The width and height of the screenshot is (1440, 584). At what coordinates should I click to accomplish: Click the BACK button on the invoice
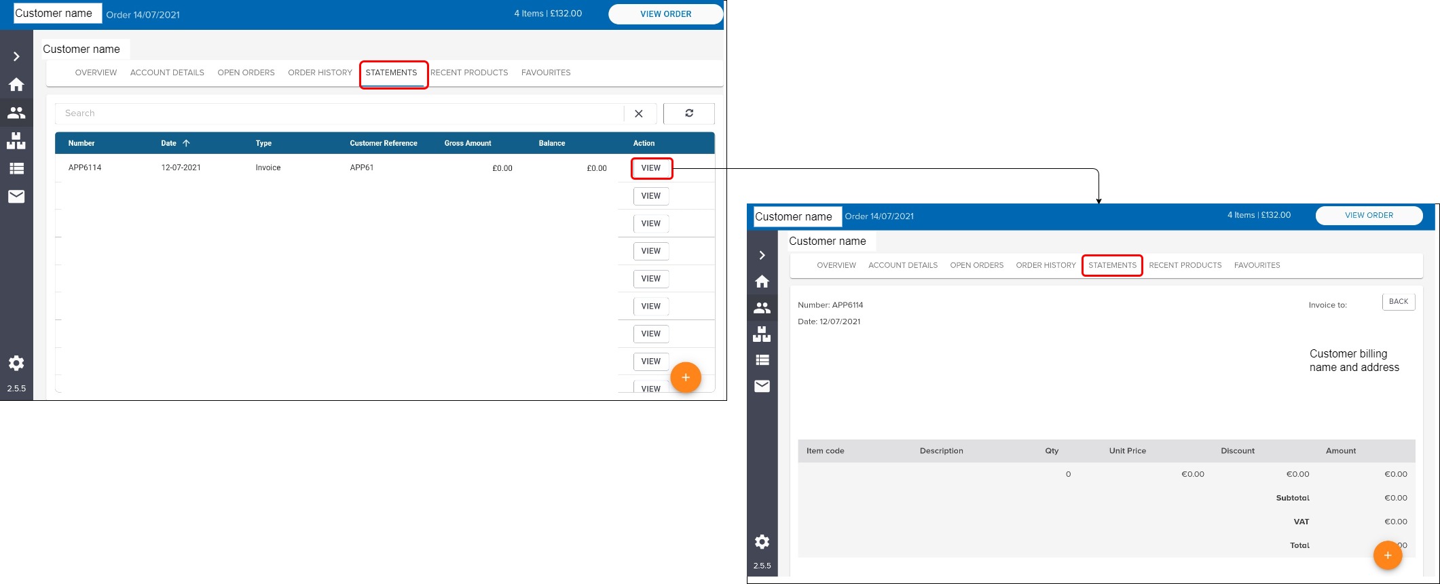click(1398, 302)
